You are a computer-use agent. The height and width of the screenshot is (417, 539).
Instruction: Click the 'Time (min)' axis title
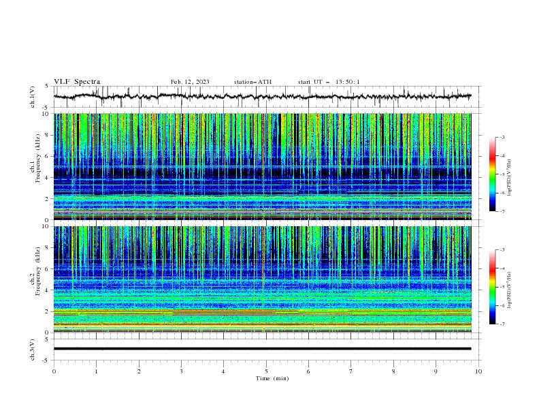coord(272,378)
